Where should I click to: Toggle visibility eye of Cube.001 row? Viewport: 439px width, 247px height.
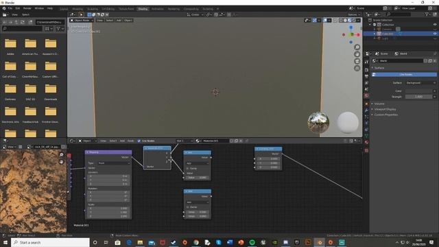click(x=435, y=34)
